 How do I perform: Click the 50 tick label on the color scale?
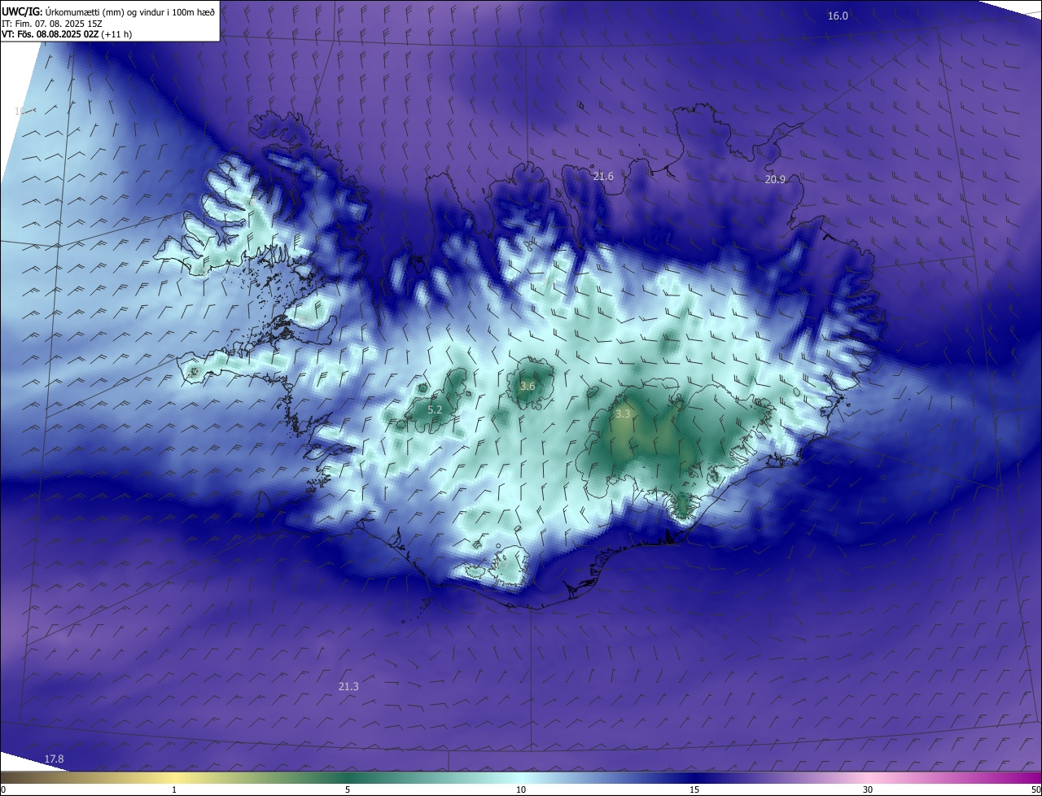click(x=1035, y=789)
